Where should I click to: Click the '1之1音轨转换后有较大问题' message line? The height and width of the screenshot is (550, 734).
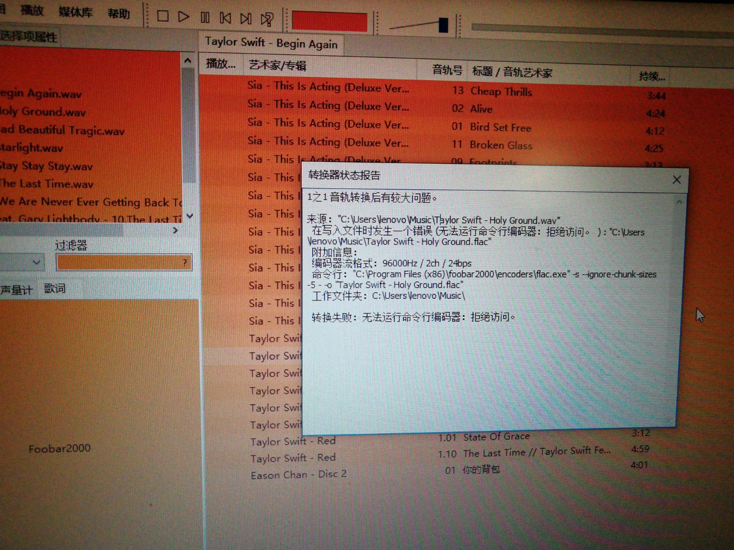coord(372,198)
